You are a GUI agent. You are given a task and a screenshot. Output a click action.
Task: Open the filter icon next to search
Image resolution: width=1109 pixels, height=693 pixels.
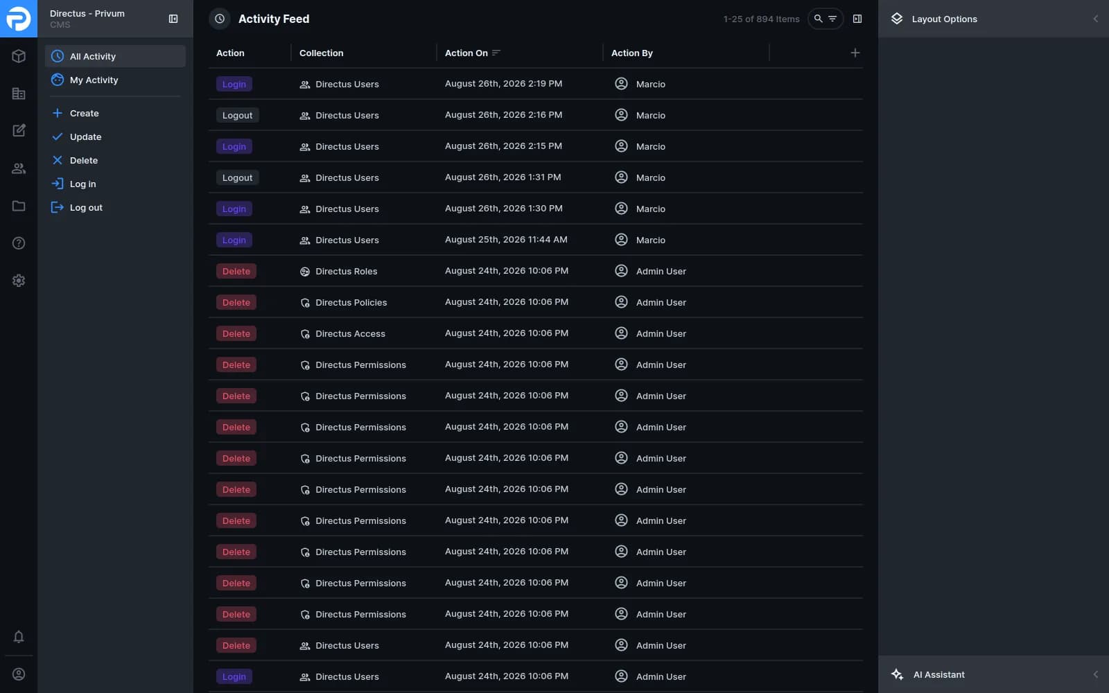(832, 19)
